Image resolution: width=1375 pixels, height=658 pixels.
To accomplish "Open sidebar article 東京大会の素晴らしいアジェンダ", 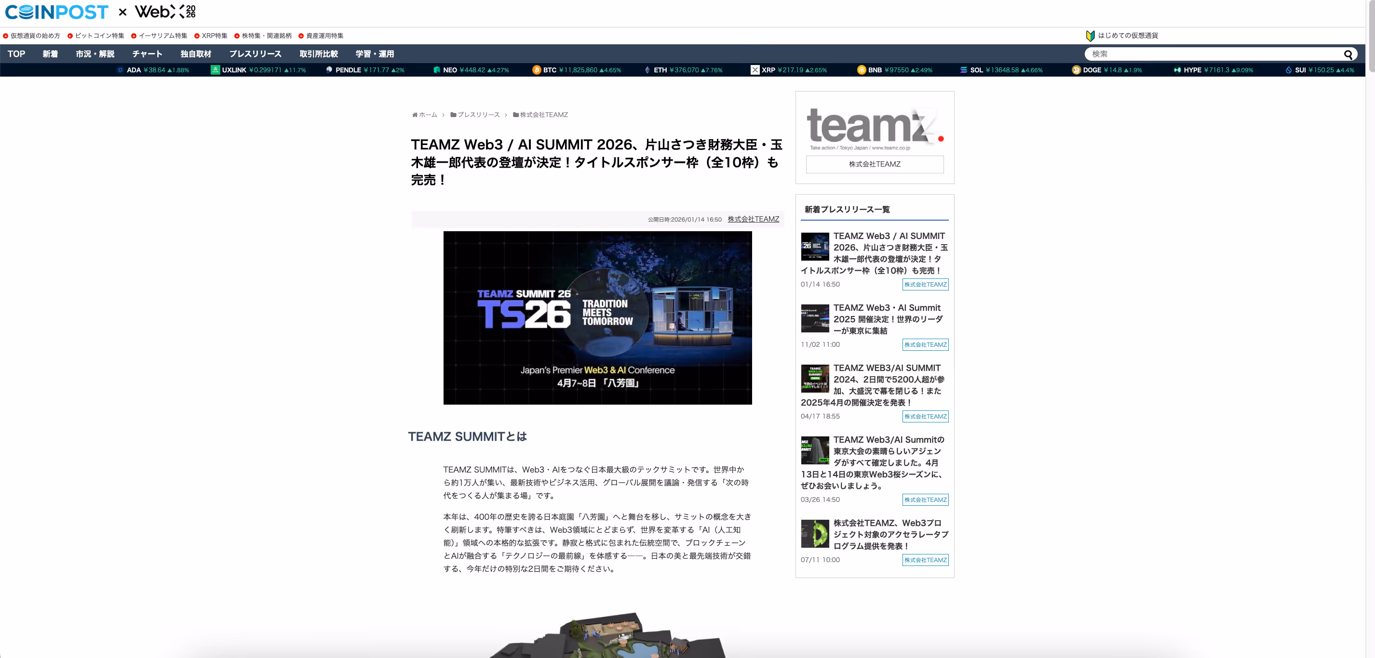I will pos(873,462).
